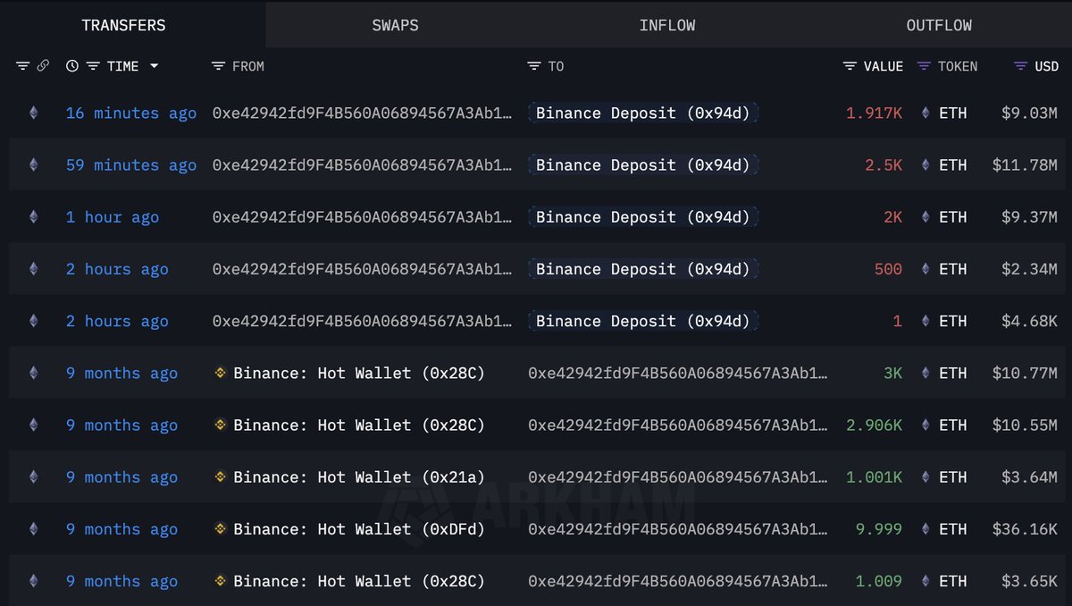Screen dimensions: 1072x606
Task: Open the USD column filter
Action: click(1020, 66)
